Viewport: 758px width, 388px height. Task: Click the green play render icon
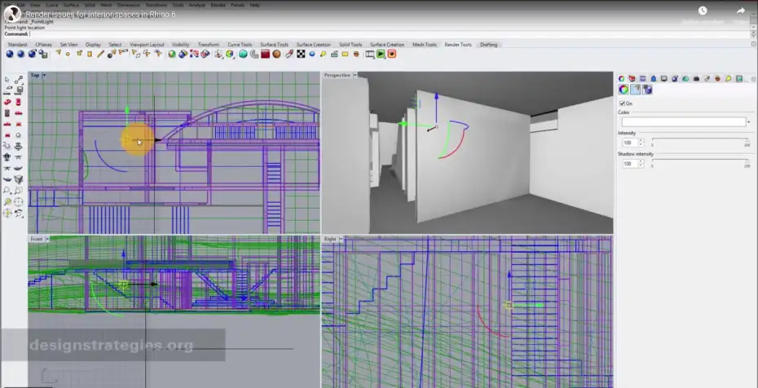381,54
